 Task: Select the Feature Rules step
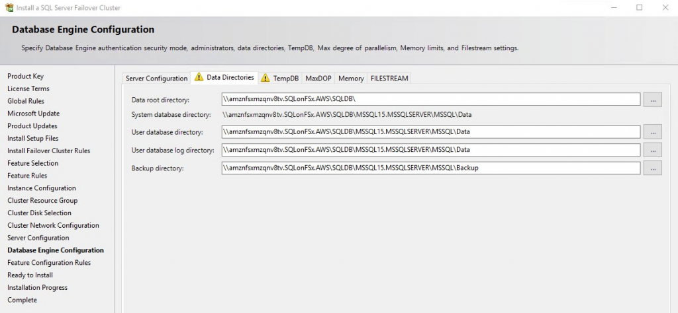coord(27,176)
